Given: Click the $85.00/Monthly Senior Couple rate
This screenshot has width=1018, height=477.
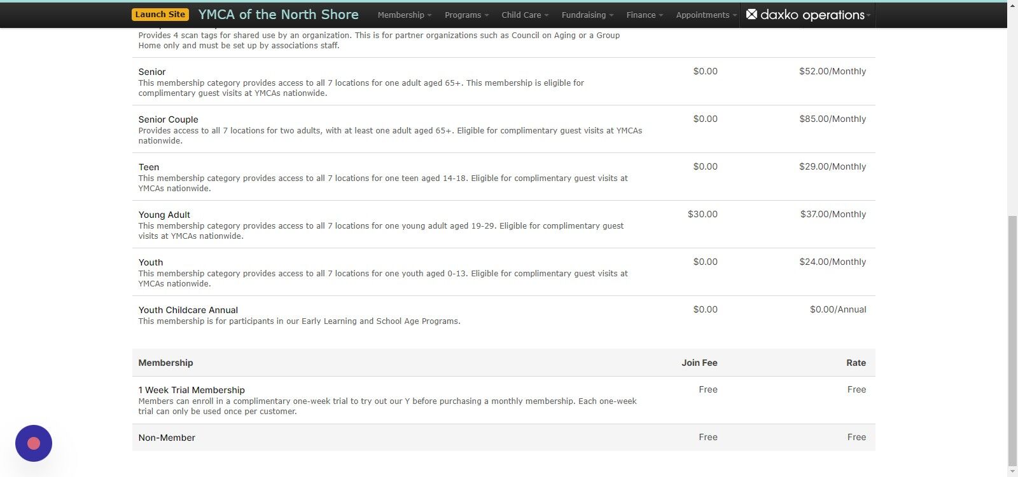Looking at the screenshot, I should 833,119.
